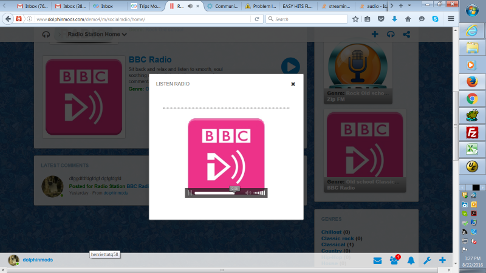Open the Country genre link
The image size is (486, 273).
coord(332,251)
